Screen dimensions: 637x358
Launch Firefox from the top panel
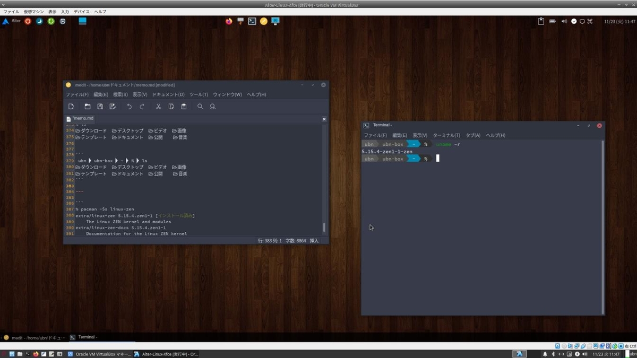[x=229, y=21]
